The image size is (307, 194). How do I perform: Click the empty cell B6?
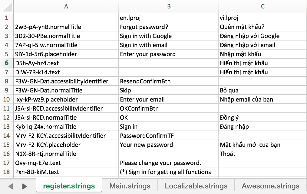pos(168,63)
